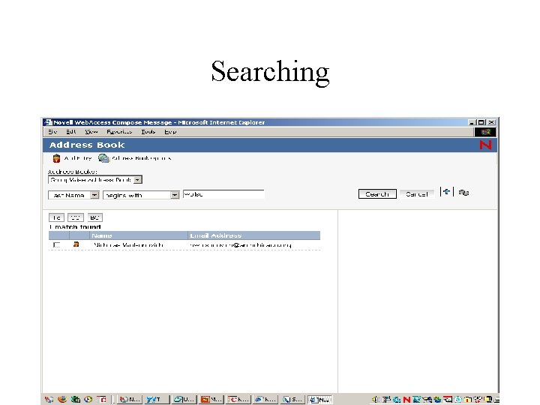Click the red Novell N tray icon

pyautogui.click(x=406, y=400)
